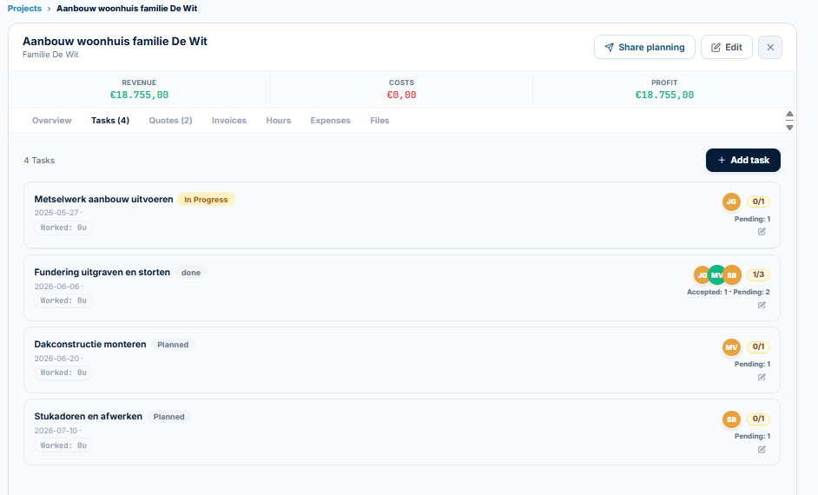Click the revenue amount €18.755,00
818x495 pixels.
[139, 95]
